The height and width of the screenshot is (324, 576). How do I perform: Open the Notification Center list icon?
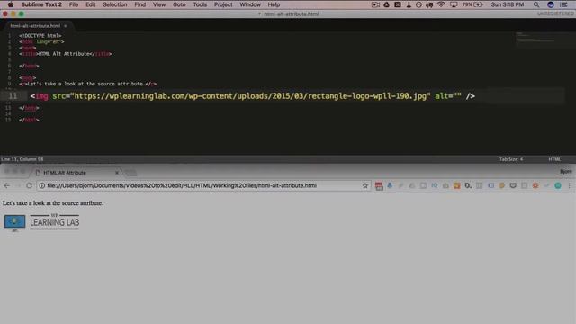point(564,4)
